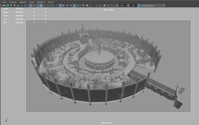Open the Panels menu
Viewport: 199px width, 125px height.
tap(51, 2)
